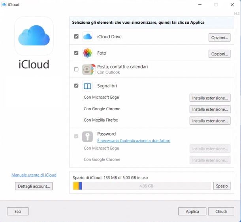Click the Password key icon
The width and height of the screenshot is (241, 222).
[x=87, y=137]
